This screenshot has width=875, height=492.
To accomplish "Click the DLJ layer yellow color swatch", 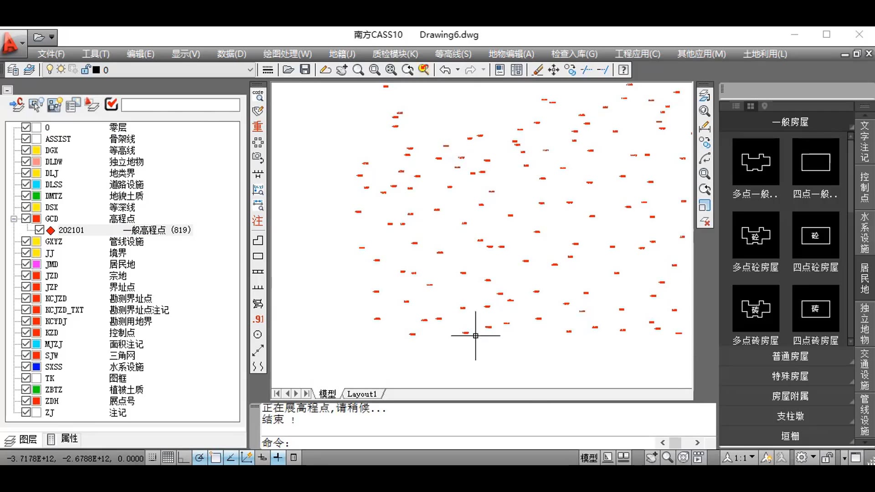I will click(x=36, y=173).
